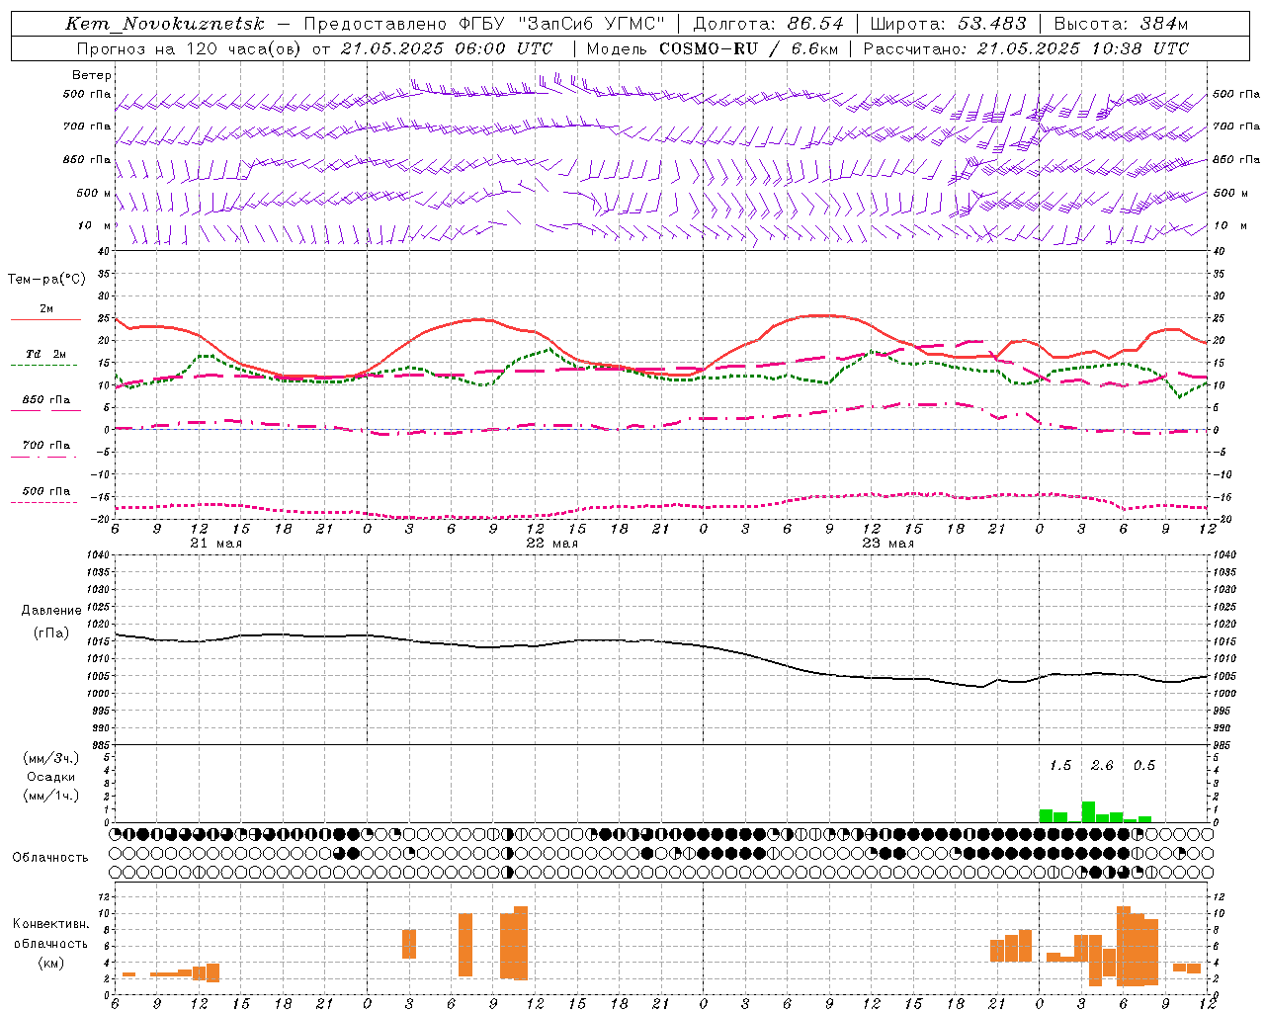
Task: Click the 'Конвективн.' convective cloud label
Action: (51, 924)
